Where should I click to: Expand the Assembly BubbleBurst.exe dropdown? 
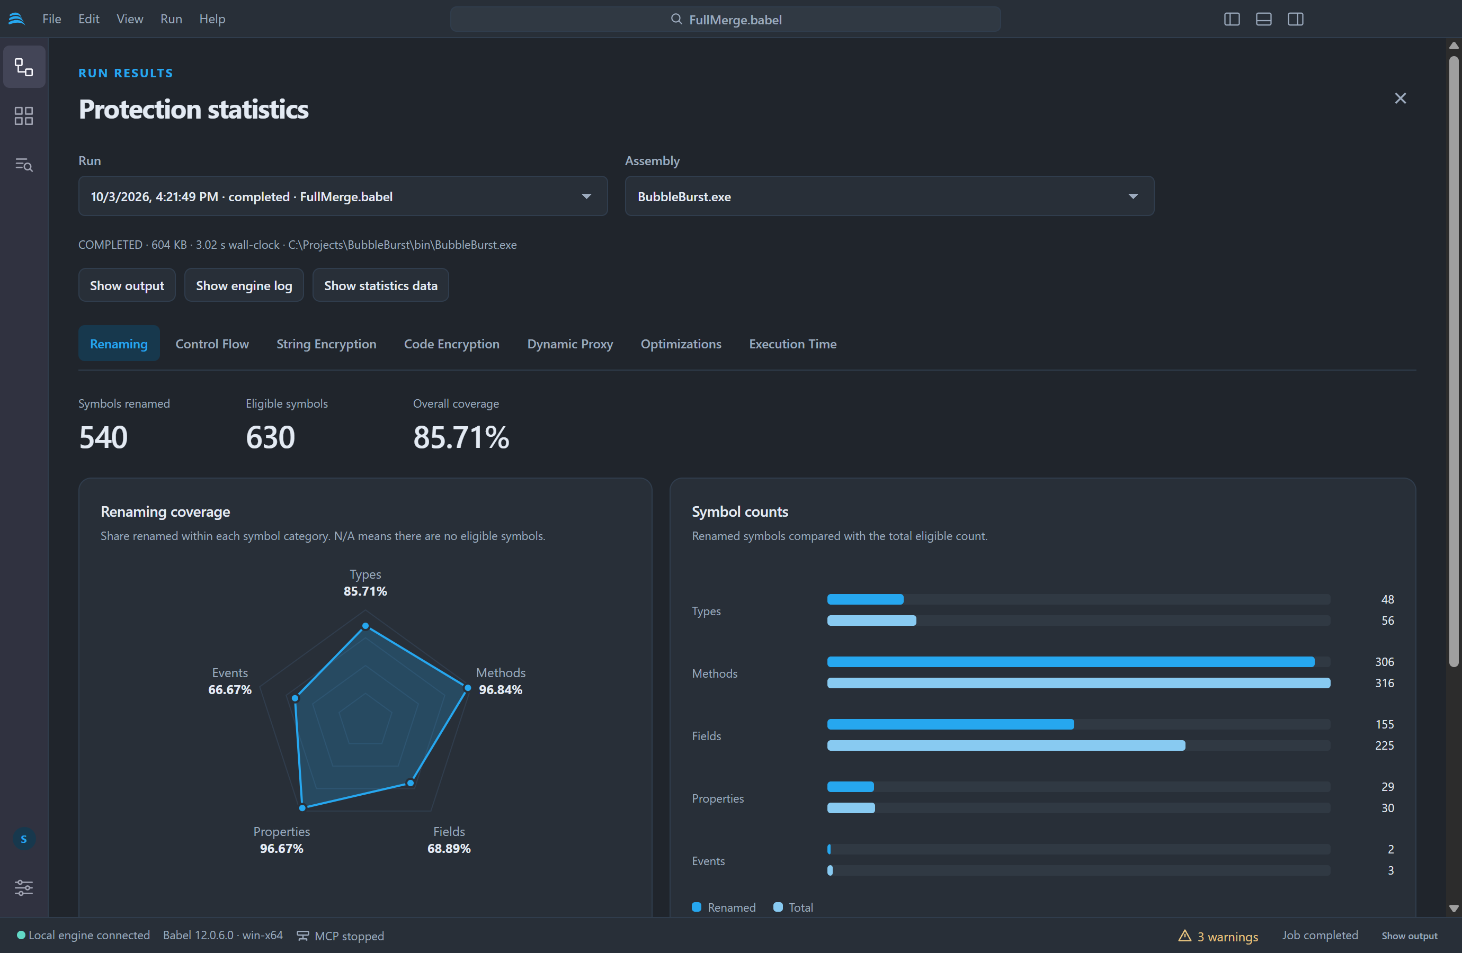(x=889, y=196)
